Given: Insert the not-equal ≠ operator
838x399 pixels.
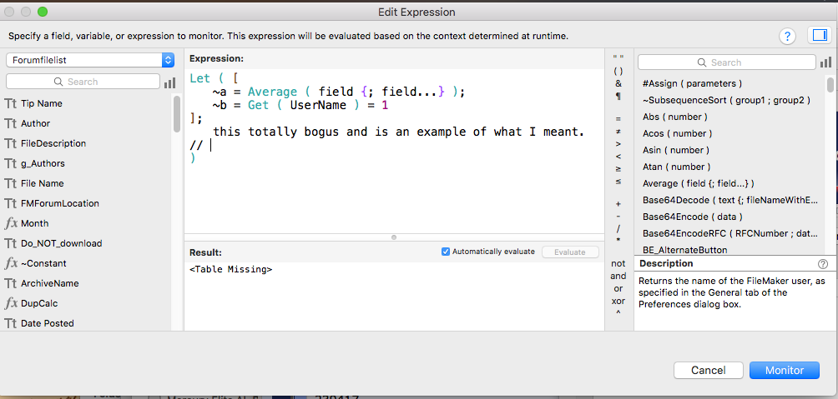Looking at the screenshot, I should coord(618,131).
